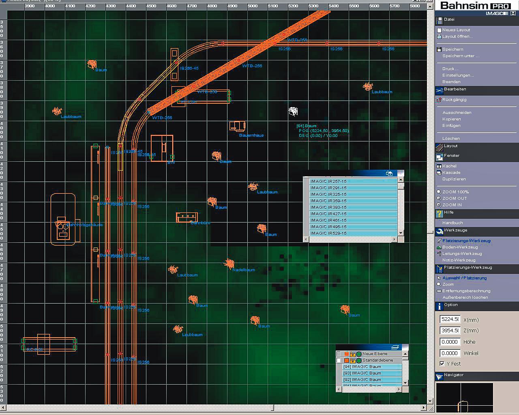The image size is (519, 415).
Task: Click the Layout öffnen folder icon
Action: 439,36
